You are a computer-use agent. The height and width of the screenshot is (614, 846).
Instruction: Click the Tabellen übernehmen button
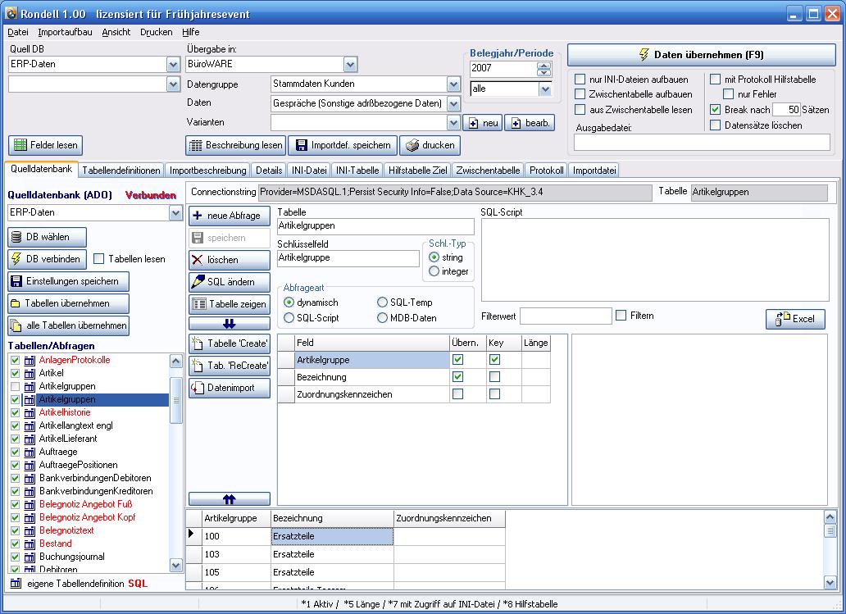tap(69, 303)
